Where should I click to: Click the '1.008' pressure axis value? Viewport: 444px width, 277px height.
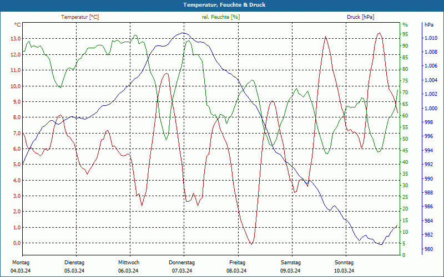pyautogui.click(x=431, y=52)
